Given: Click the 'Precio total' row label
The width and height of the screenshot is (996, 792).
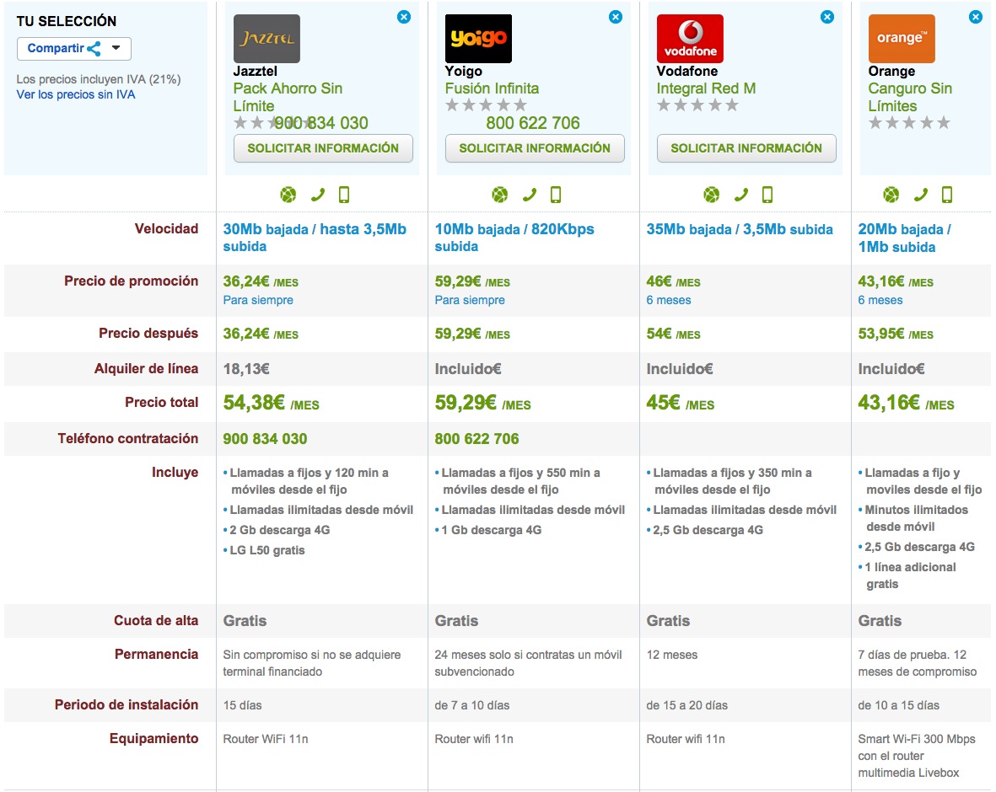Looking at the screenshot, I should 161,403.
